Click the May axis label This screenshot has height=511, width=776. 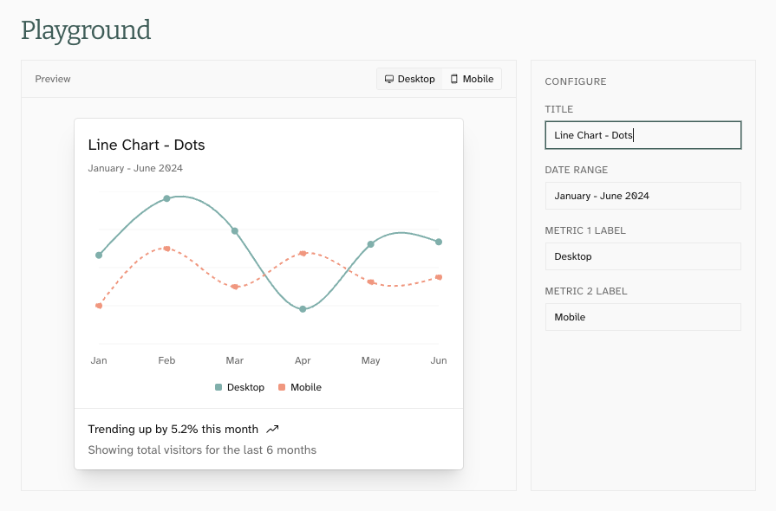click(371, 360)
